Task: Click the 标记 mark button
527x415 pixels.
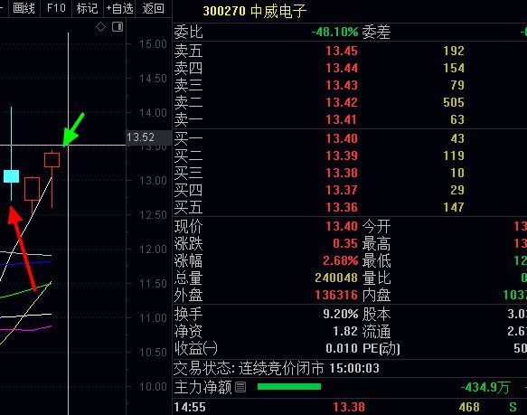Action: point(87,8)
